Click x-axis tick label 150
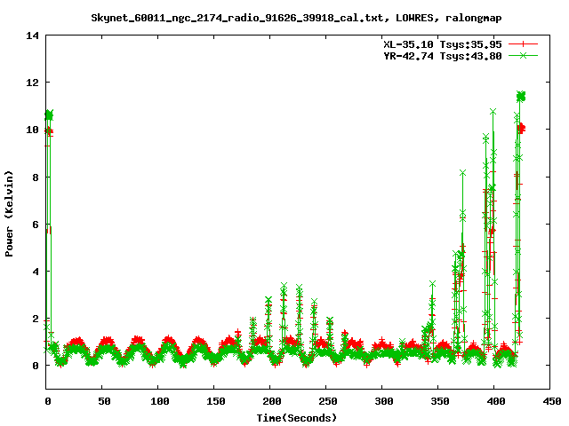569x426 pixels. (x=216, y=401)
